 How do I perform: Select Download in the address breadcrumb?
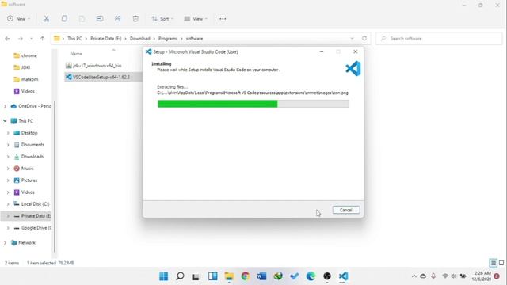pos(139,39)
